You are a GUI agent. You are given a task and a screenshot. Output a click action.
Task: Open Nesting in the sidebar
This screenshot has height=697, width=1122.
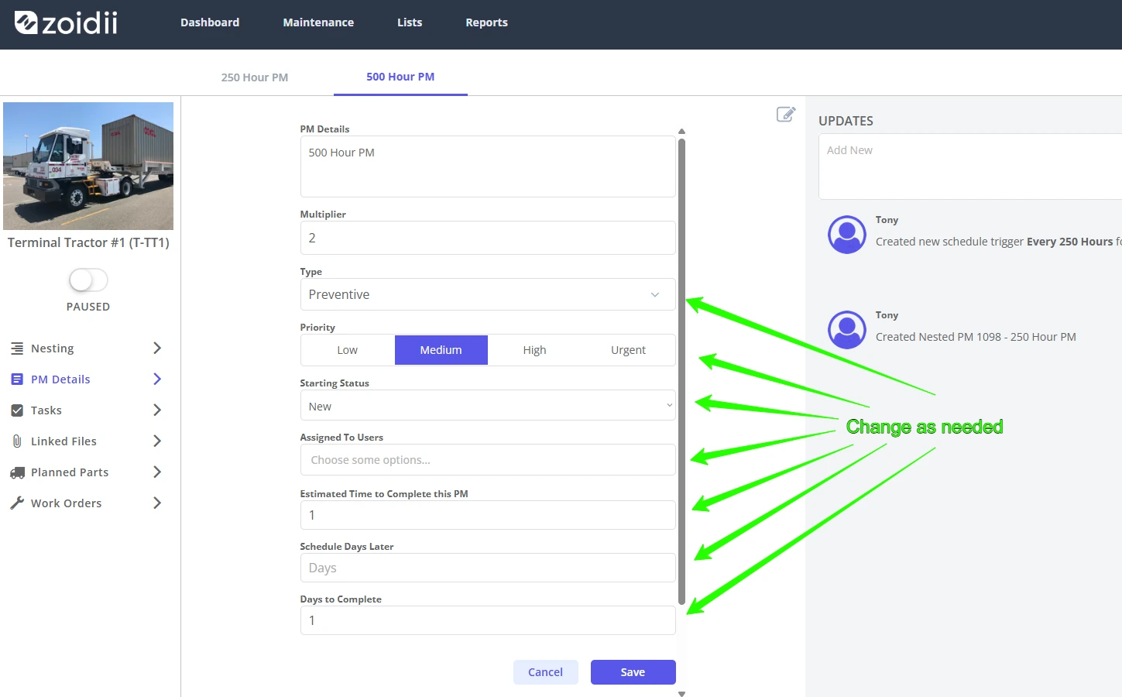pos(53,348)
